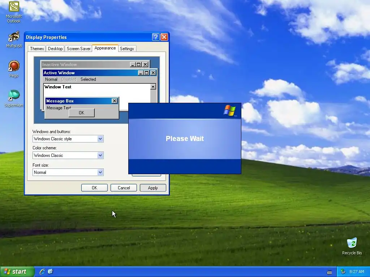The height and width of the screenshot is (277, 370).
Task: Click Normal item in preview menu
Action: coord(51,79)
